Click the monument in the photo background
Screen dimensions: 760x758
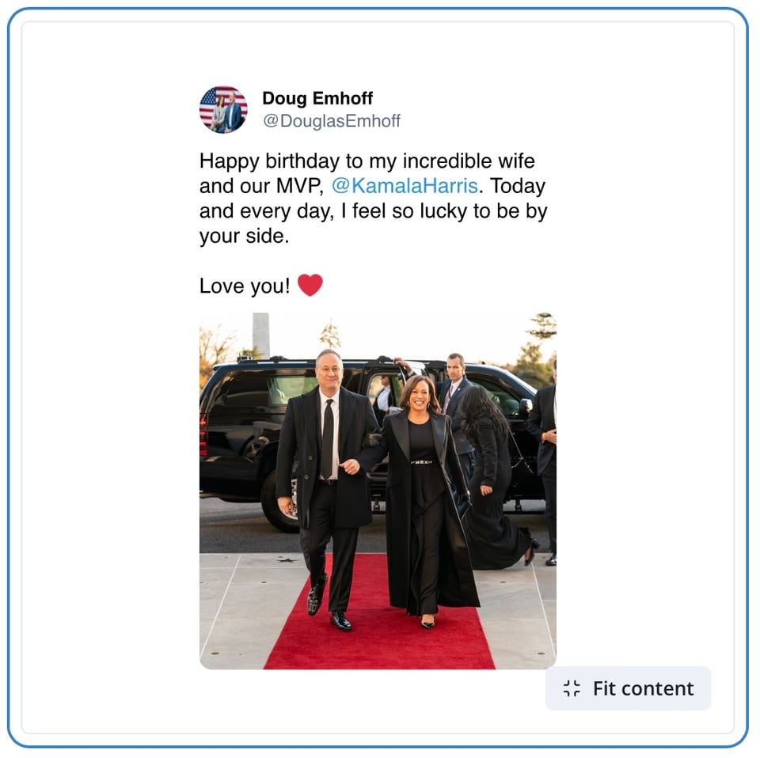pos(260,335)
